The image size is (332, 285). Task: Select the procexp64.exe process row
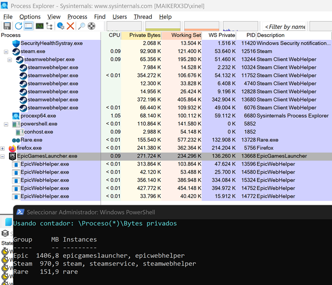coord(166,116)
